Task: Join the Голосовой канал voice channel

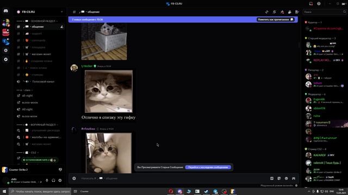Action: (40, 82)
